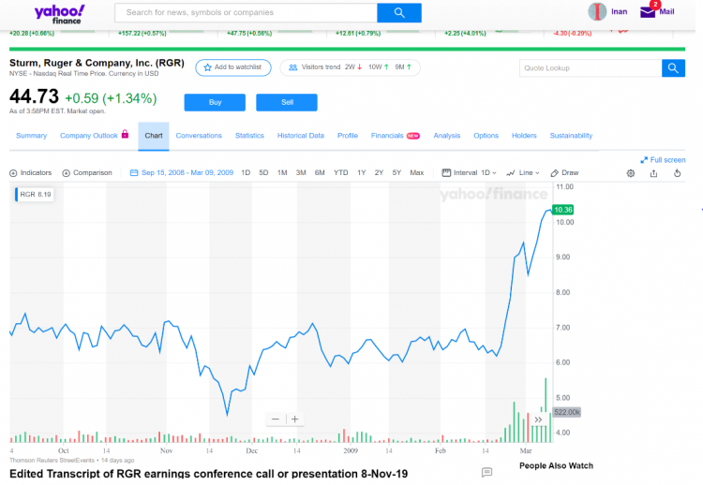703x485 pixels.
Task: Open chart settings gear icon
Action: point(630,173)
